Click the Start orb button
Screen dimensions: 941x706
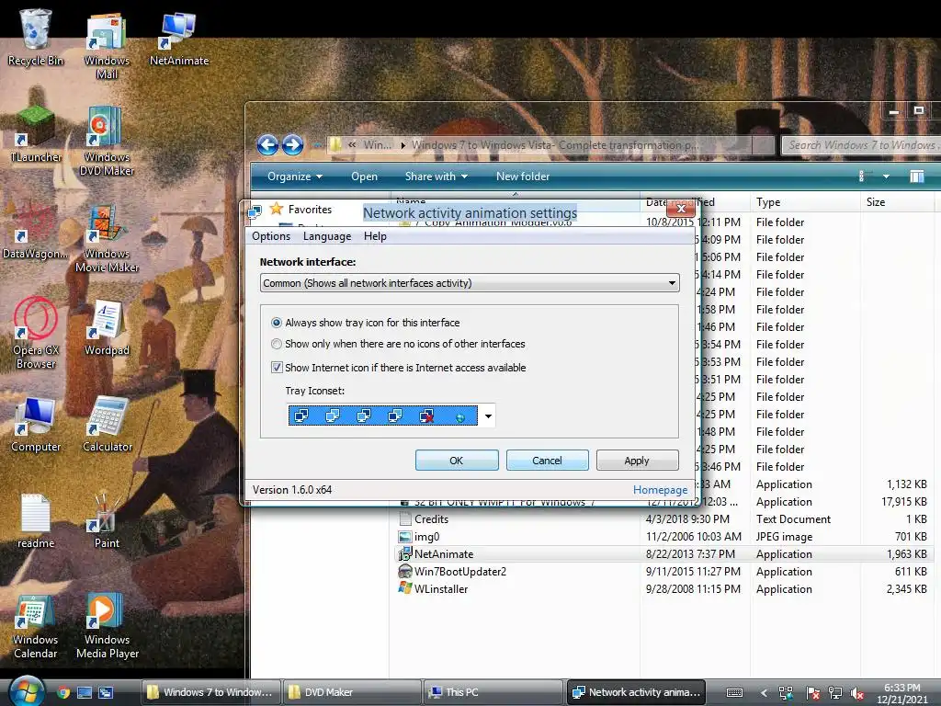pyautogui.click(x=25, y=691)
